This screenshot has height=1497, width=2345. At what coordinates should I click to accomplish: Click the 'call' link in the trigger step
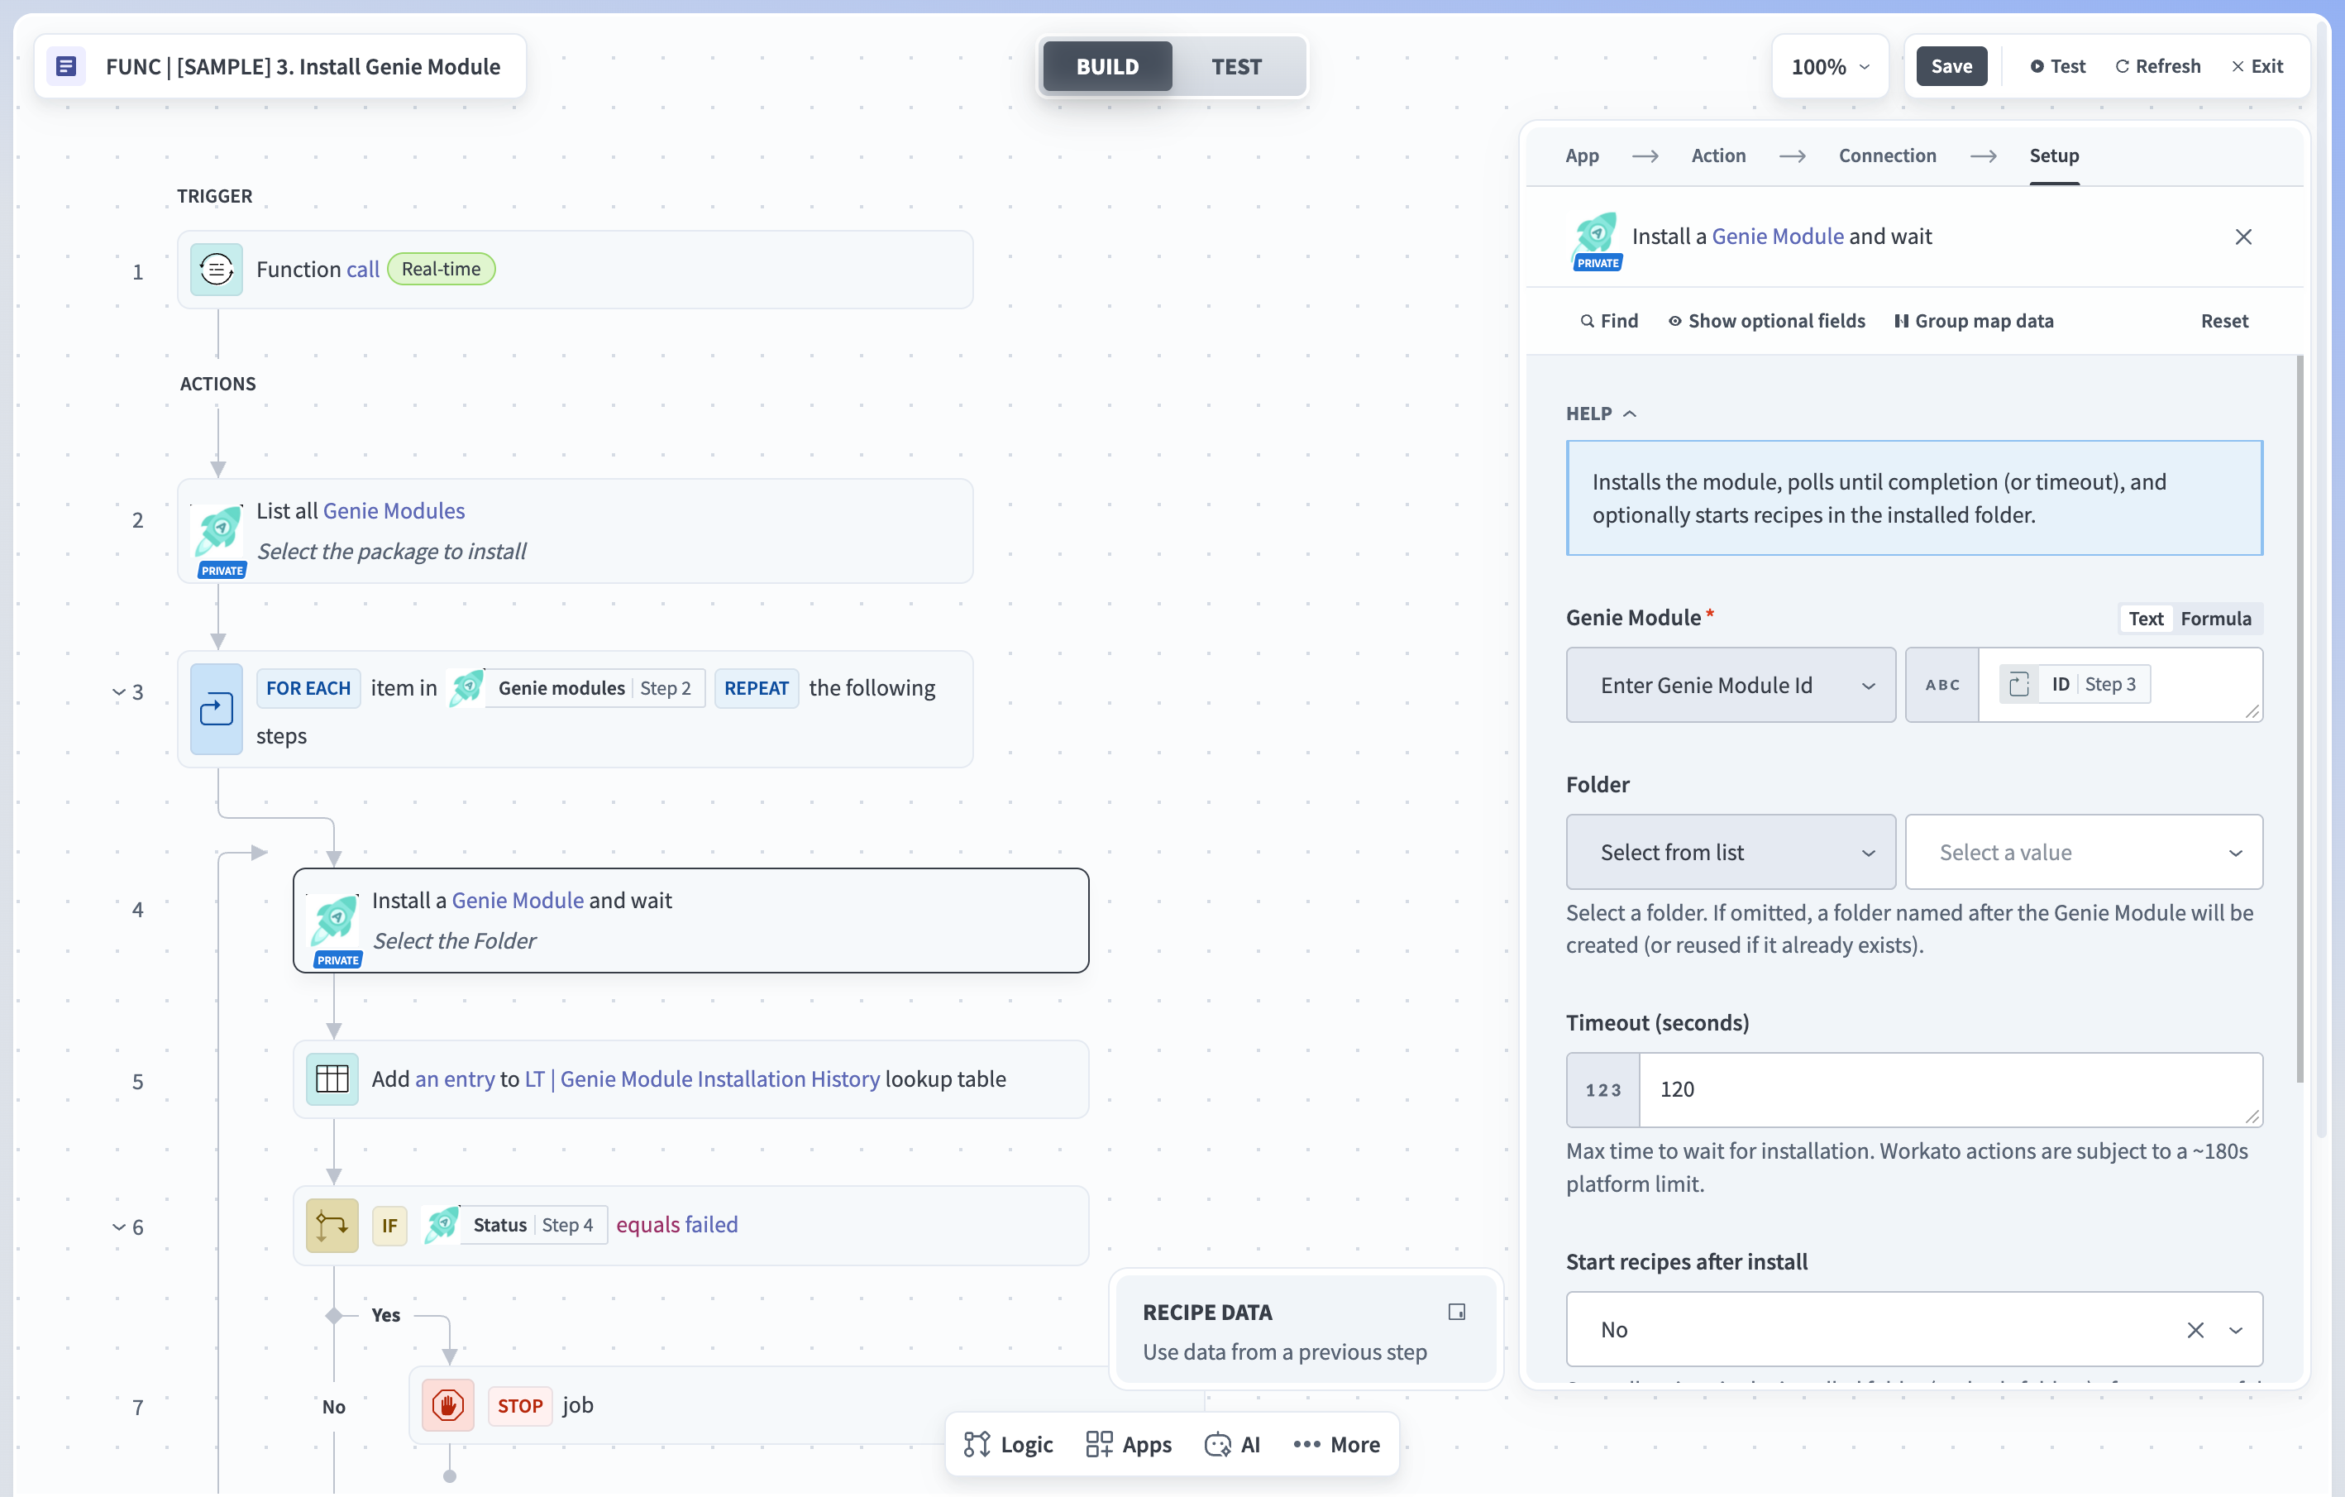pyautogui.click(x=362, y=269)
